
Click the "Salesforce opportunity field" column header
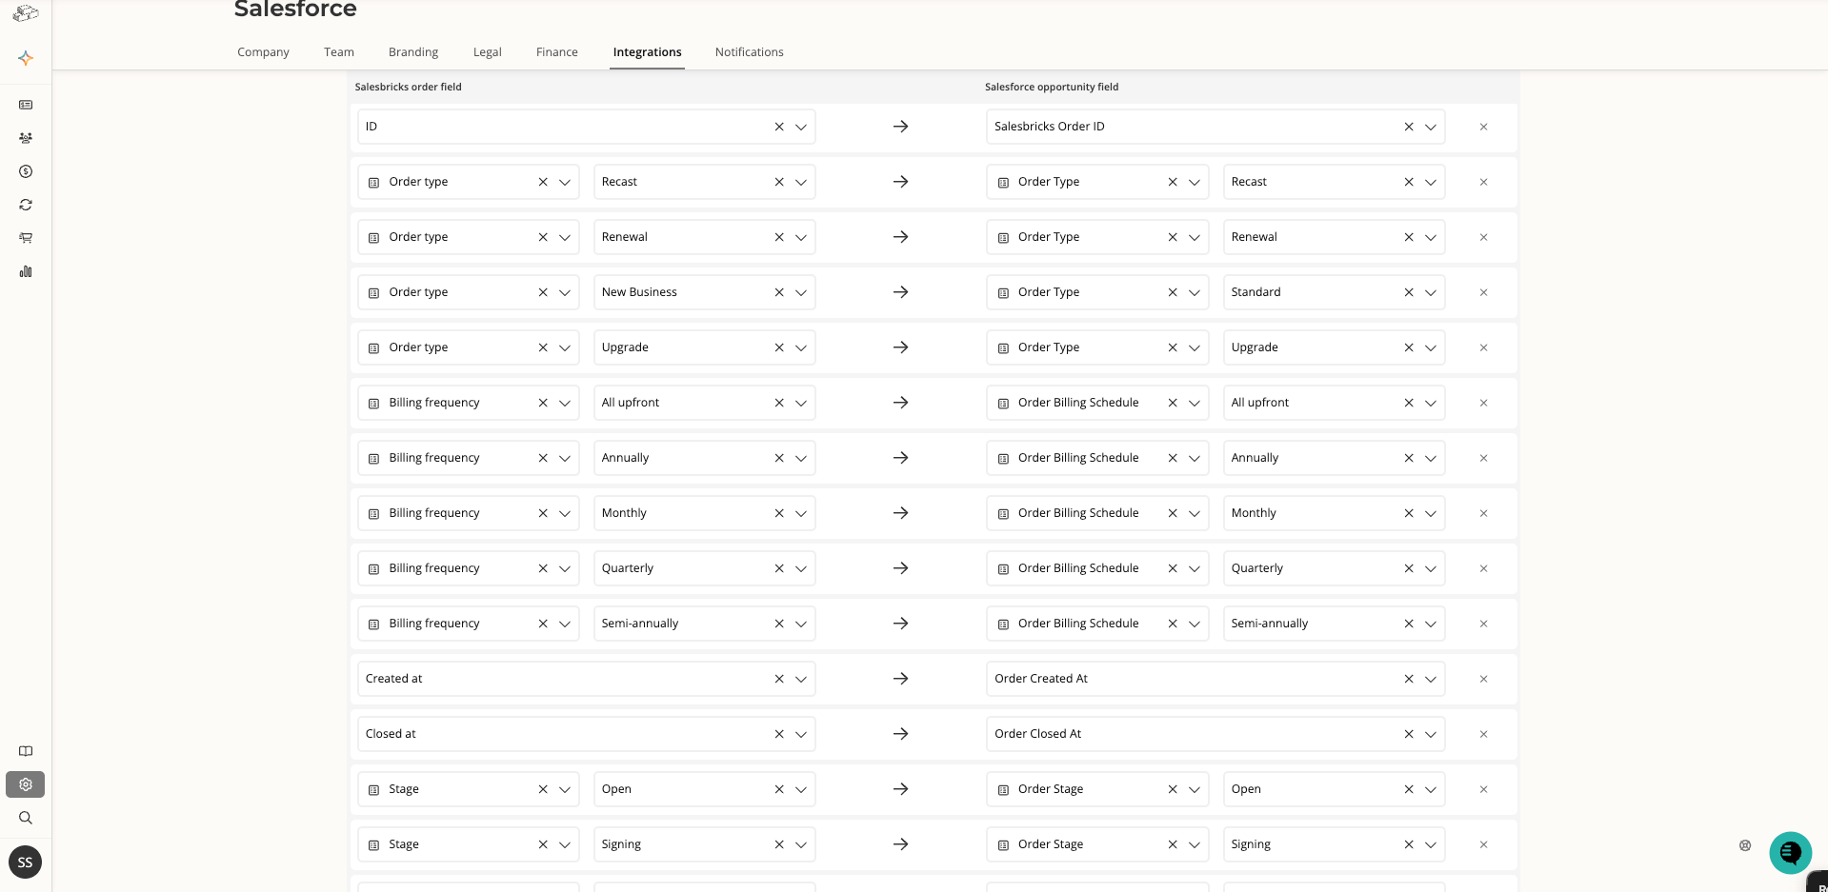[1052, 87]
